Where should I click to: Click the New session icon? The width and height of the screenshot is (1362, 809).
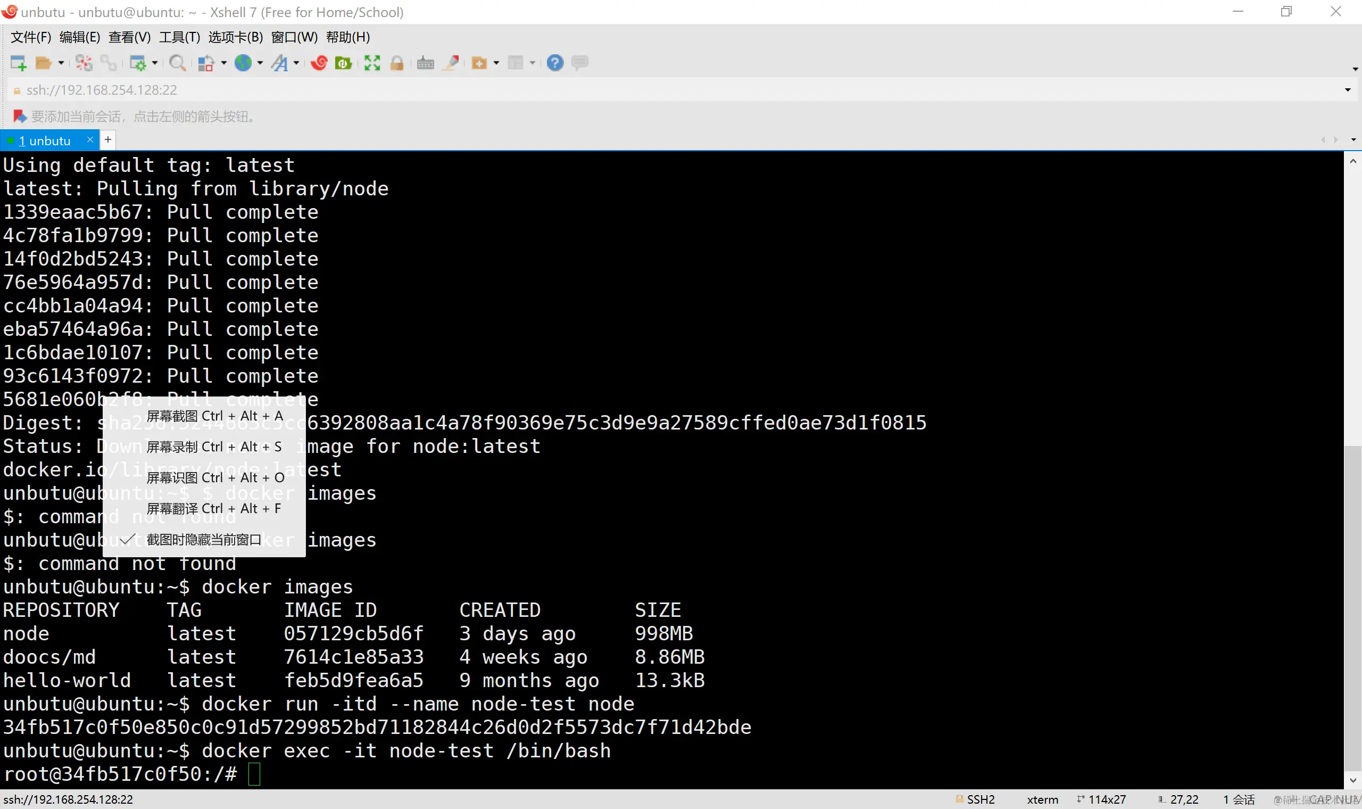coord(18,63)
